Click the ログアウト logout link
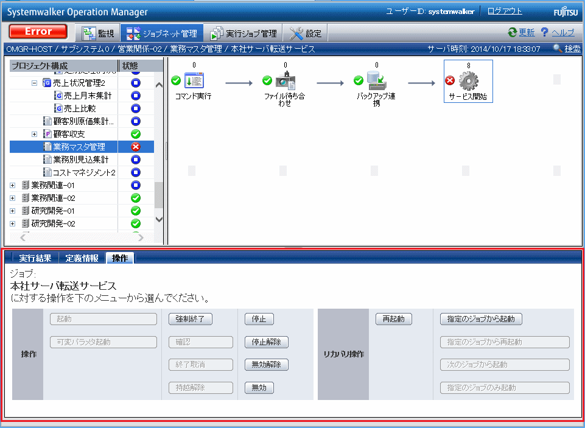 point(505,11)
